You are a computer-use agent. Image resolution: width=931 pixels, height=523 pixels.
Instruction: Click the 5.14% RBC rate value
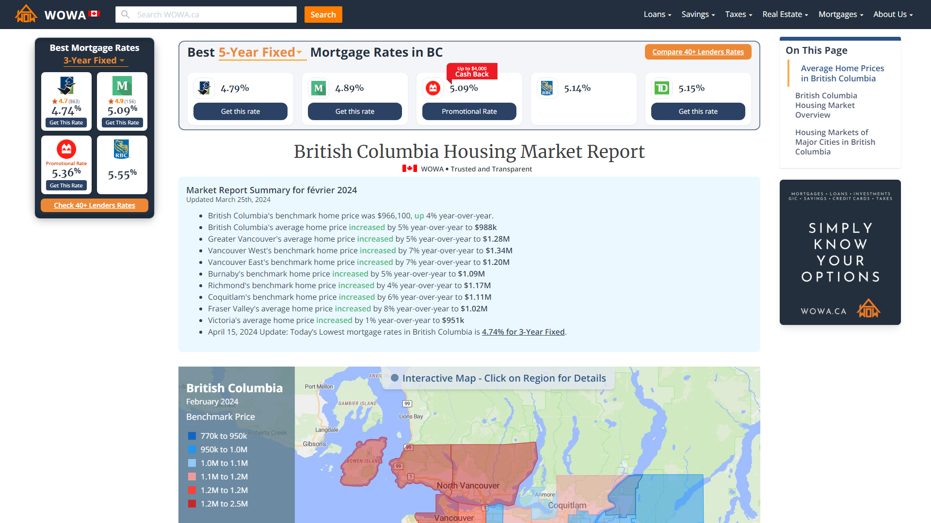pos(577,88)
